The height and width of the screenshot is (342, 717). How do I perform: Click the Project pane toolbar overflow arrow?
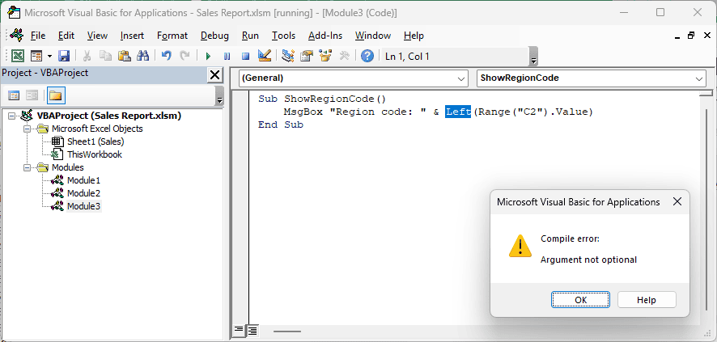click(x=220, y=95)
